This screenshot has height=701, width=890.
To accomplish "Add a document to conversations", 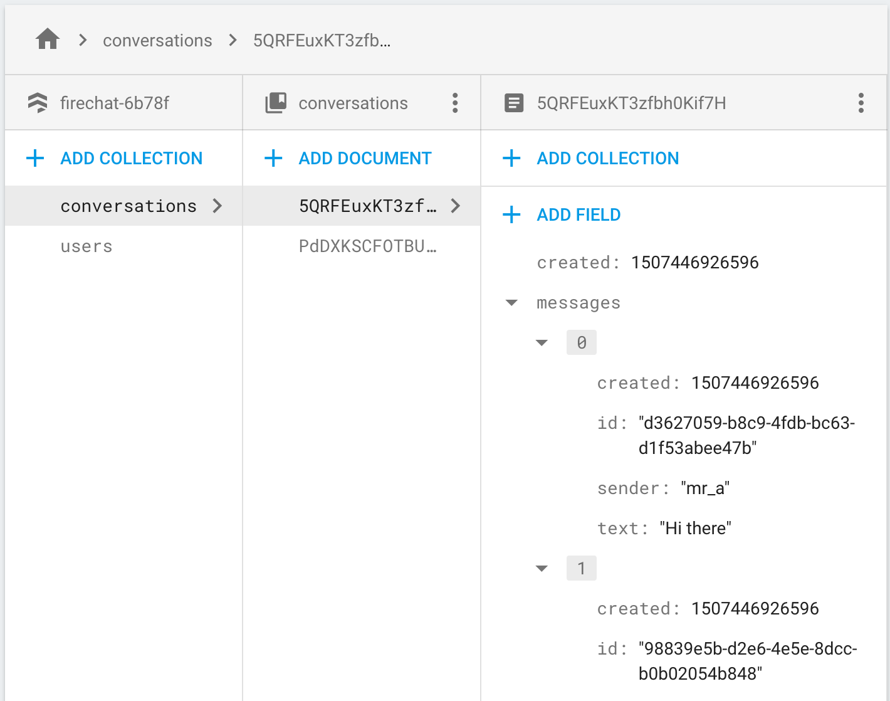I will (x=365, y=158).
